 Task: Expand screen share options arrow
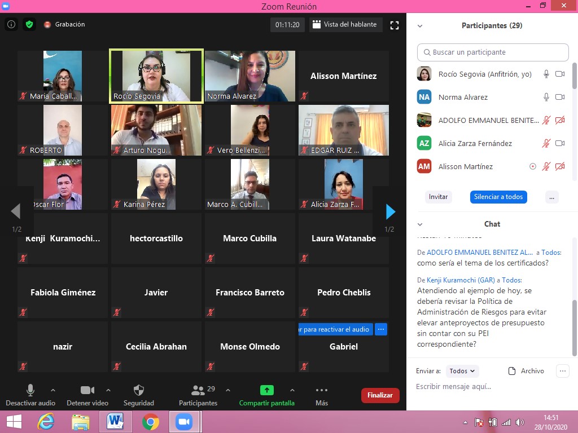(292, 390)
